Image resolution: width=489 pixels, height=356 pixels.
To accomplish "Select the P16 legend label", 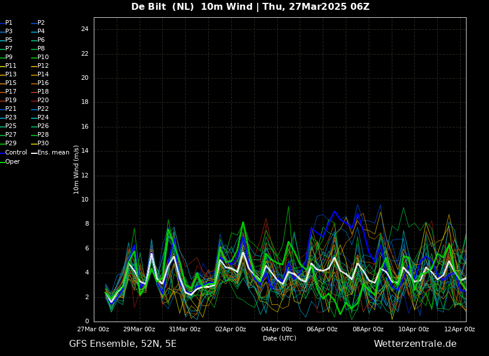I will point(43,83).
